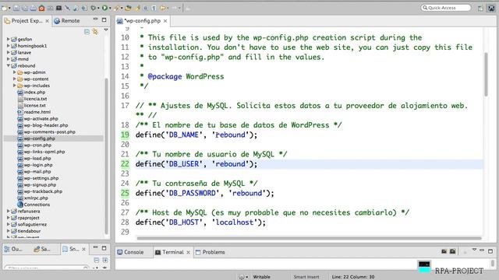Click the Connections globe icon in the rebound project
499x280 pixels.
pyautogui.click(x=20, y=205)
